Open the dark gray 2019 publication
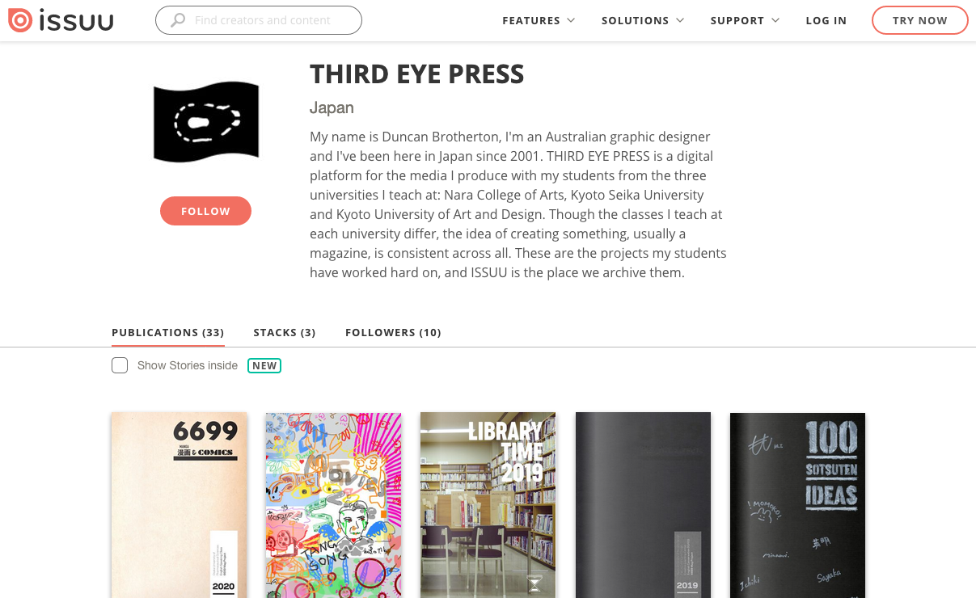976x598 pixels. pos(643,505)
